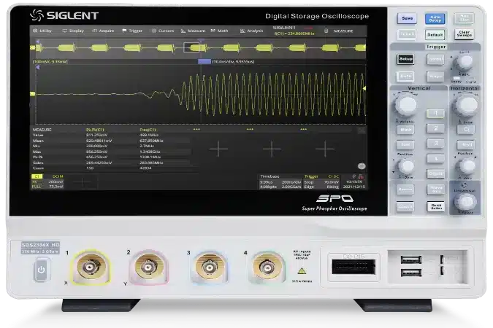
Task: Open the Math menu in the menu bar
Action: (219, 31)
